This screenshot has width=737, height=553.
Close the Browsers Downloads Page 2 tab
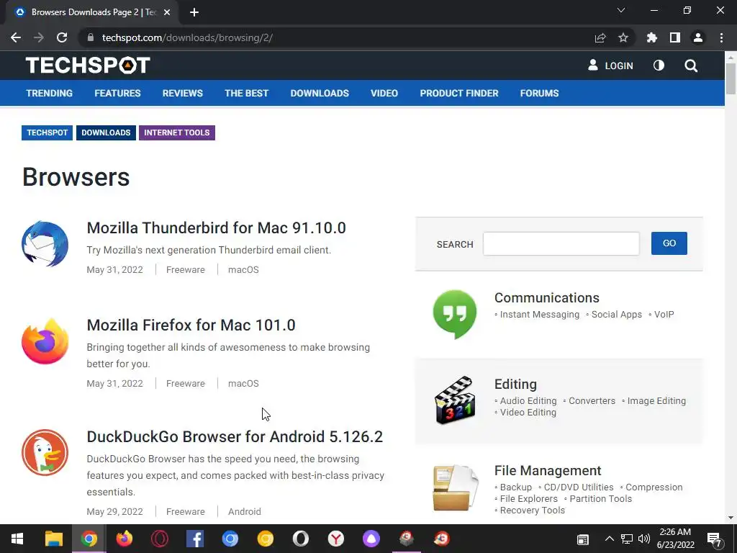pyautogui.click(x=167, y=13)
